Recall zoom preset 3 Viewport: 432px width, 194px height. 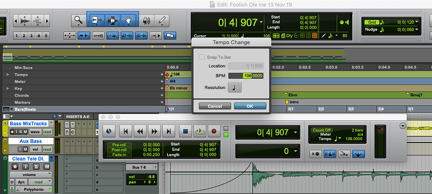coord(31,36)
